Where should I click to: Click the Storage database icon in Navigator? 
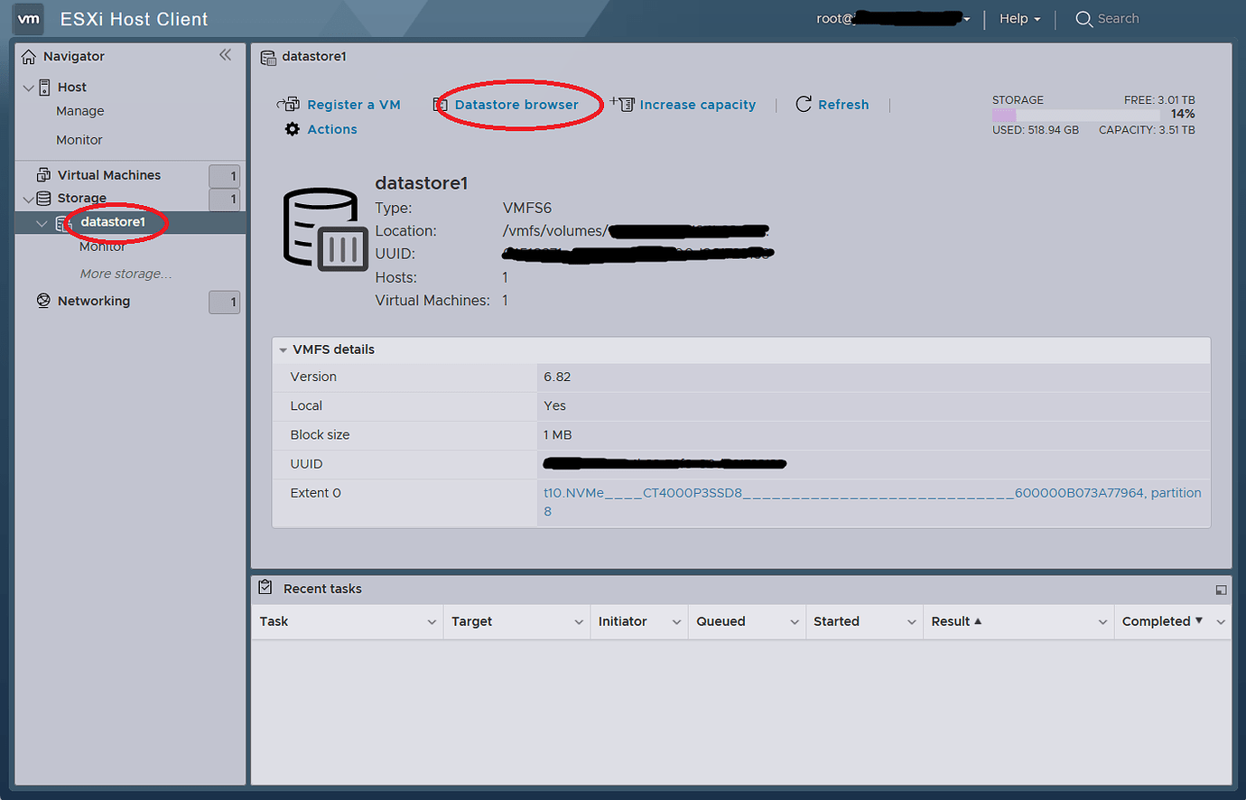tap(43, 198)
